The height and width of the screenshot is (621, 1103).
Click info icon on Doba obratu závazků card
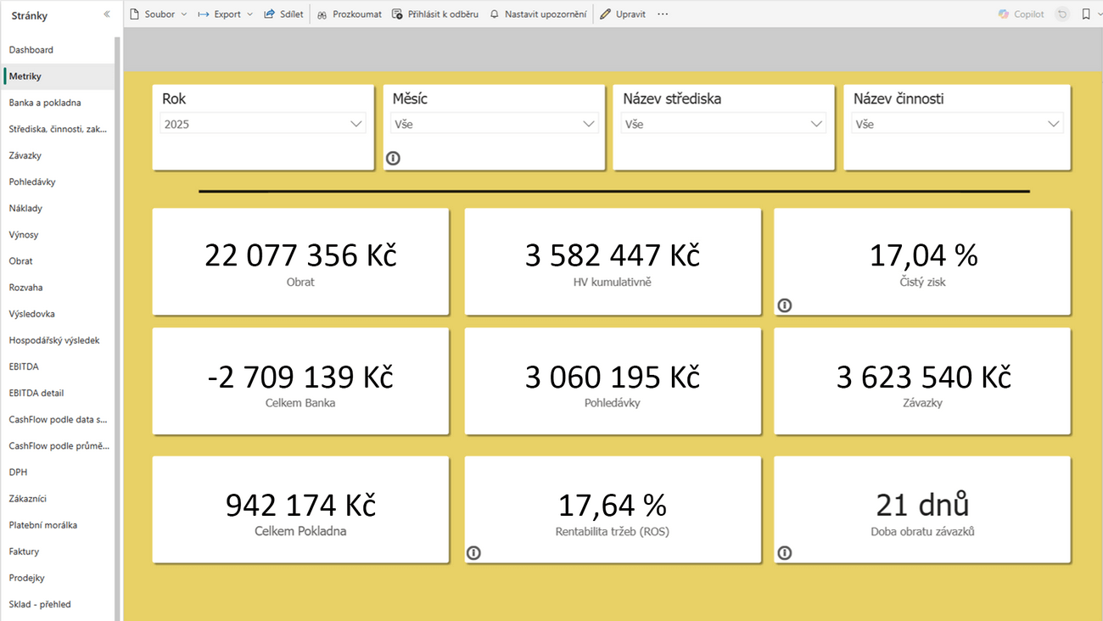(x=785, y=553)
